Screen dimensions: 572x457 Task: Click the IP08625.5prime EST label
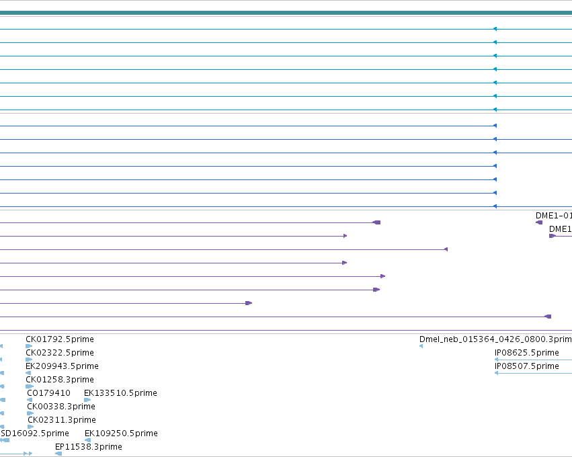527,353
